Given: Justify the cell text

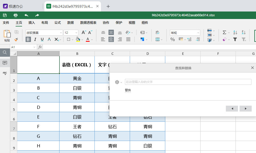Looking at the screenshot, I should (x=128, y=39).
